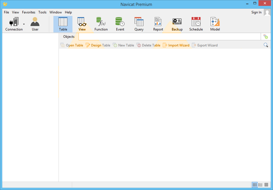Image resolution: width=273 pixels, height=190 pixels.
Task: Close the Navicat Premium window
Action: point(265,3)
